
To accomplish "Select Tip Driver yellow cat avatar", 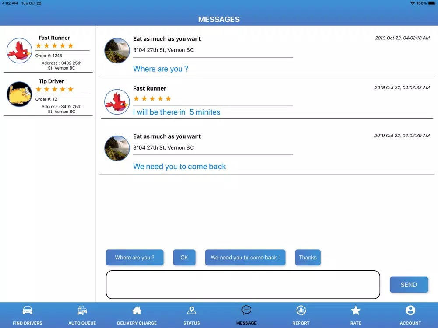I will click(19, 94).
